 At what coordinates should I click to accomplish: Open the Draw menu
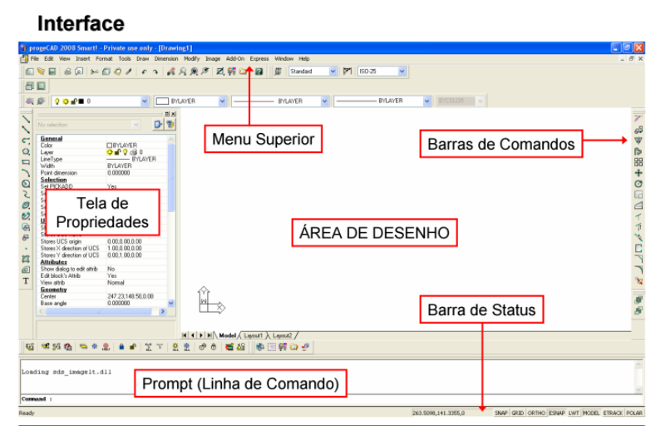point(142,59)
